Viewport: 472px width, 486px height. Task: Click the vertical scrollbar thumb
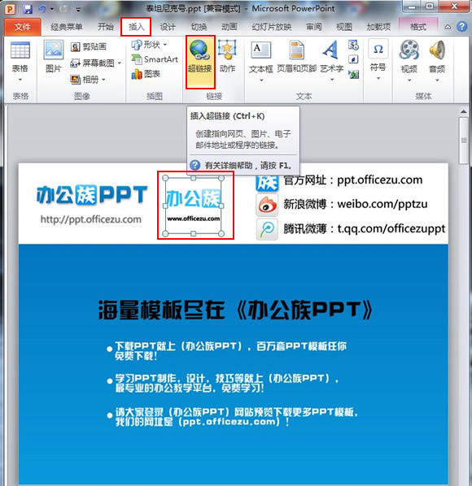[464, 141]
